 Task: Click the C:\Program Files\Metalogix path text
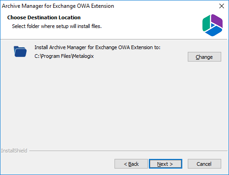(x=64, y=56)
